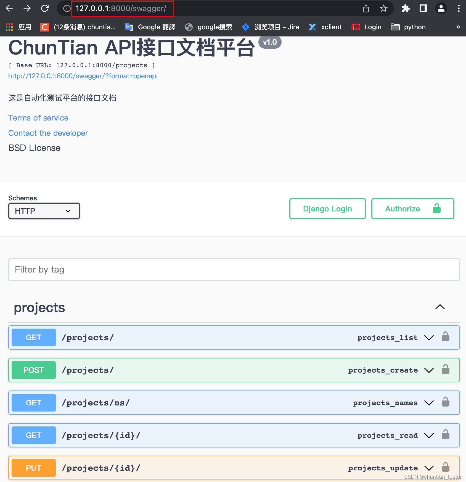Open the Schemes HTTP dropdown
Image resolution: width=466 pixels, height=482 pixels.
[44, 211]
